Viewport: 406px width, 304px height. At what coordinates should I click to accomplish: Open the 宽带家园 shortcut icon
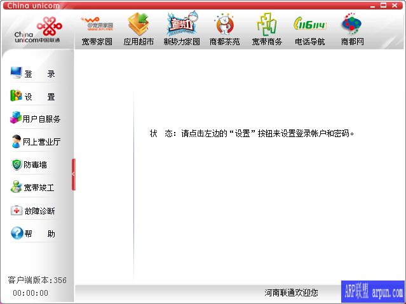click(x=97, y=24)
